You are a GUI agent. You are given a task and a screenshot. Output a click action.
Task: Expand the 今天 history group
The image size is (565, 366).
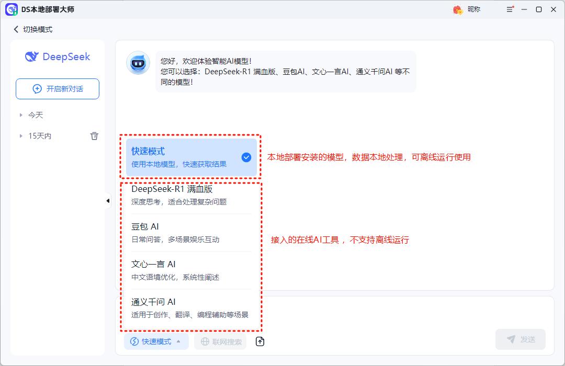[x=21, y=115]
